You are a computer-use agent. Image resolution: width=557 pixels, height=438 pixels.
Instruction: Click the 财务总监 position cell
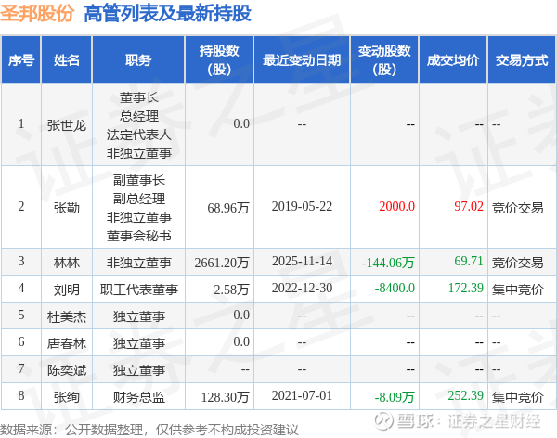pos(139,397)
